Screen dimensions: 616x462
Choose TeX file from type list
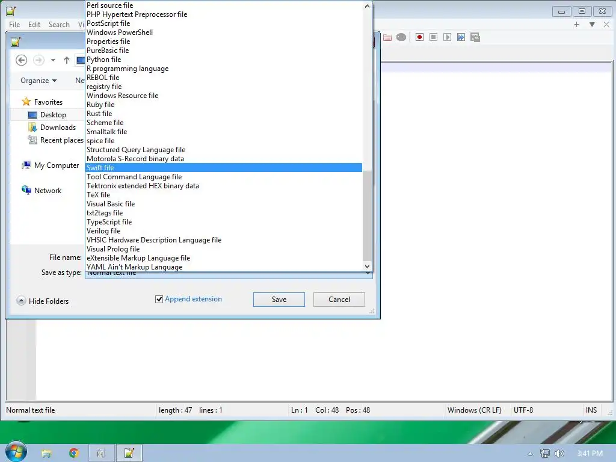click(224, 195)
